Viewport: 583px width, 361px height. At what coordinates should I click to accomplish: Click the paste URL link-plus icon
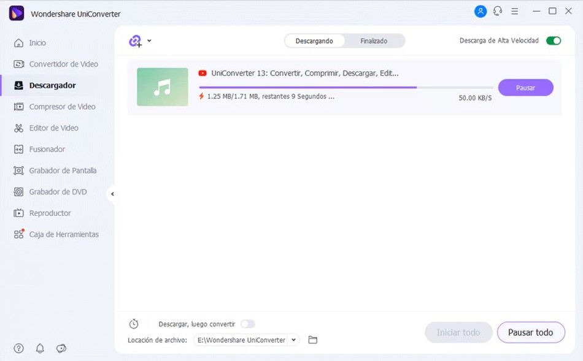(x=136, y=41)
